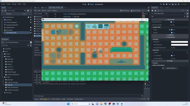This screenshot has height=106, width=190.
Task: Click the Z Index stepper arrows
Action: tap(187, 52)
